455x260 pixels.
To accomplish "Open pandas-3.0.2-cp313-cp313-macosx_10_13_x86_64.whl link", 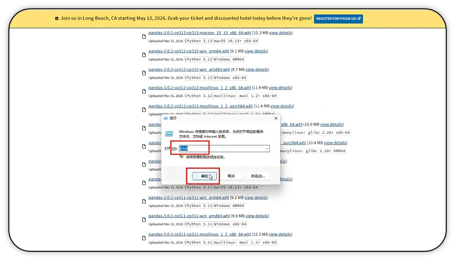I will [x=199, y=33].
